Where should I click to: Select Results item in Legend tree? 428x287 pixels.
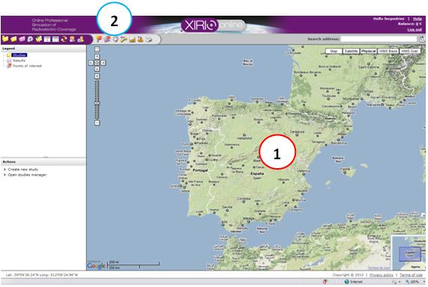point(19,61)
